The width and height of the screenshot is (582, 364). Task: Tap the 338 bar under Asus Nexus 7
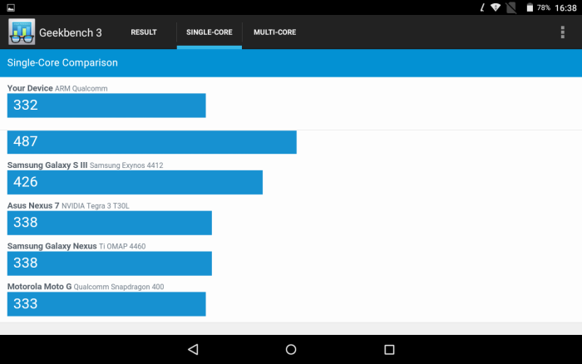point(110,223)
